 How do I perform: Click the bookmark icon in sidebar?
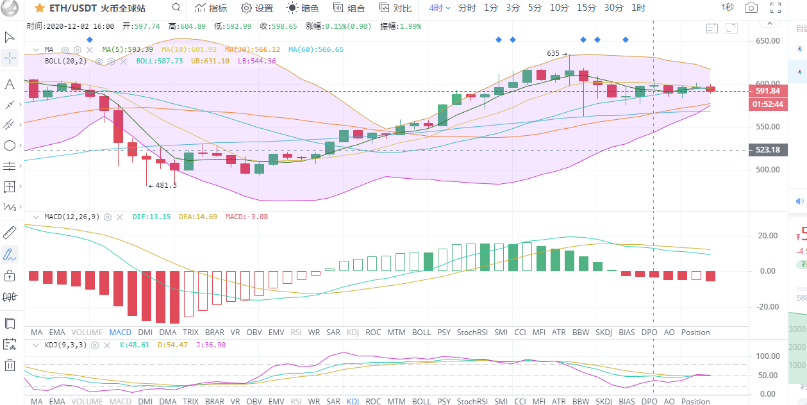pos(10,323)
